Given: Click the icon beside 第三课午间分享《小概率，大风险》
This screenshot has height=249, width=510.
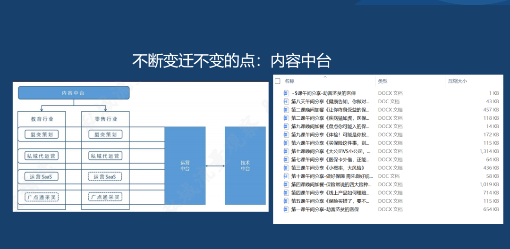Looking at the screenshot, I should 286,168.
